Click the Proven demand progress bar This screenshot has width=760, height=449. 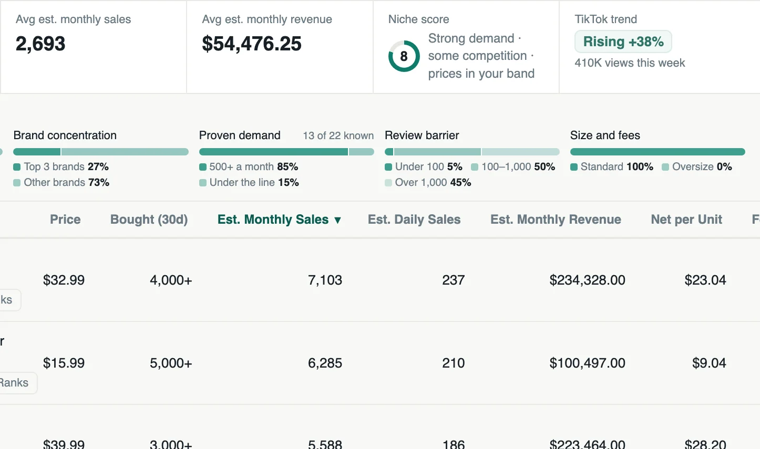(286, 152)
